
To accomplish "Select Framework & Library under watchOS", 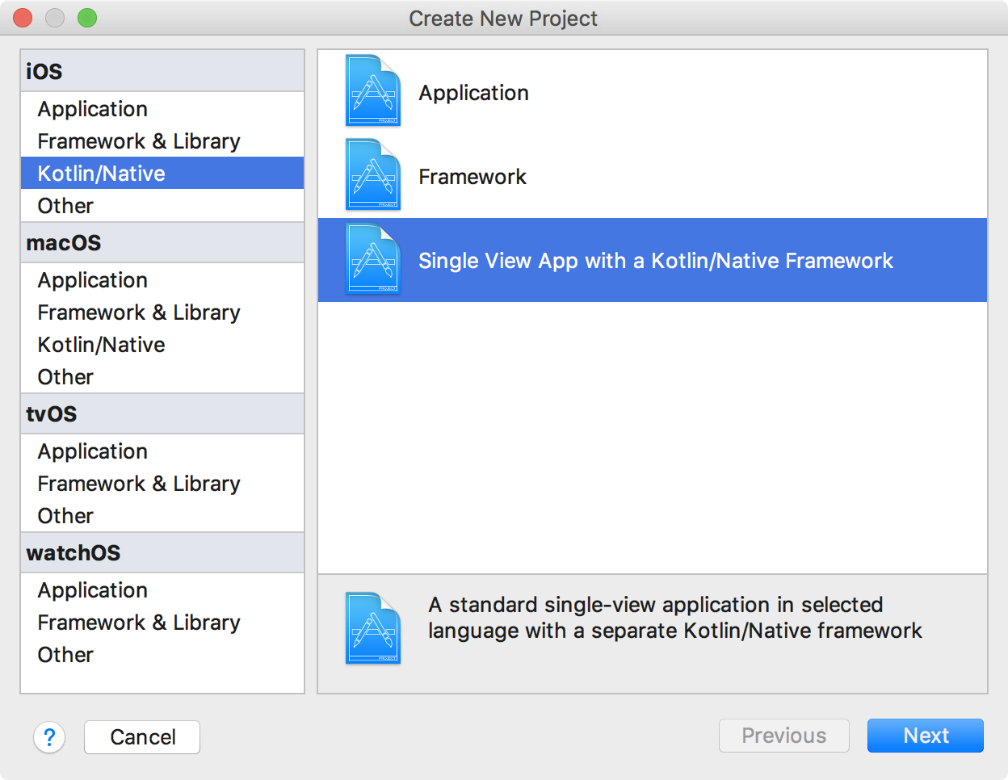I will pos(162,622).
